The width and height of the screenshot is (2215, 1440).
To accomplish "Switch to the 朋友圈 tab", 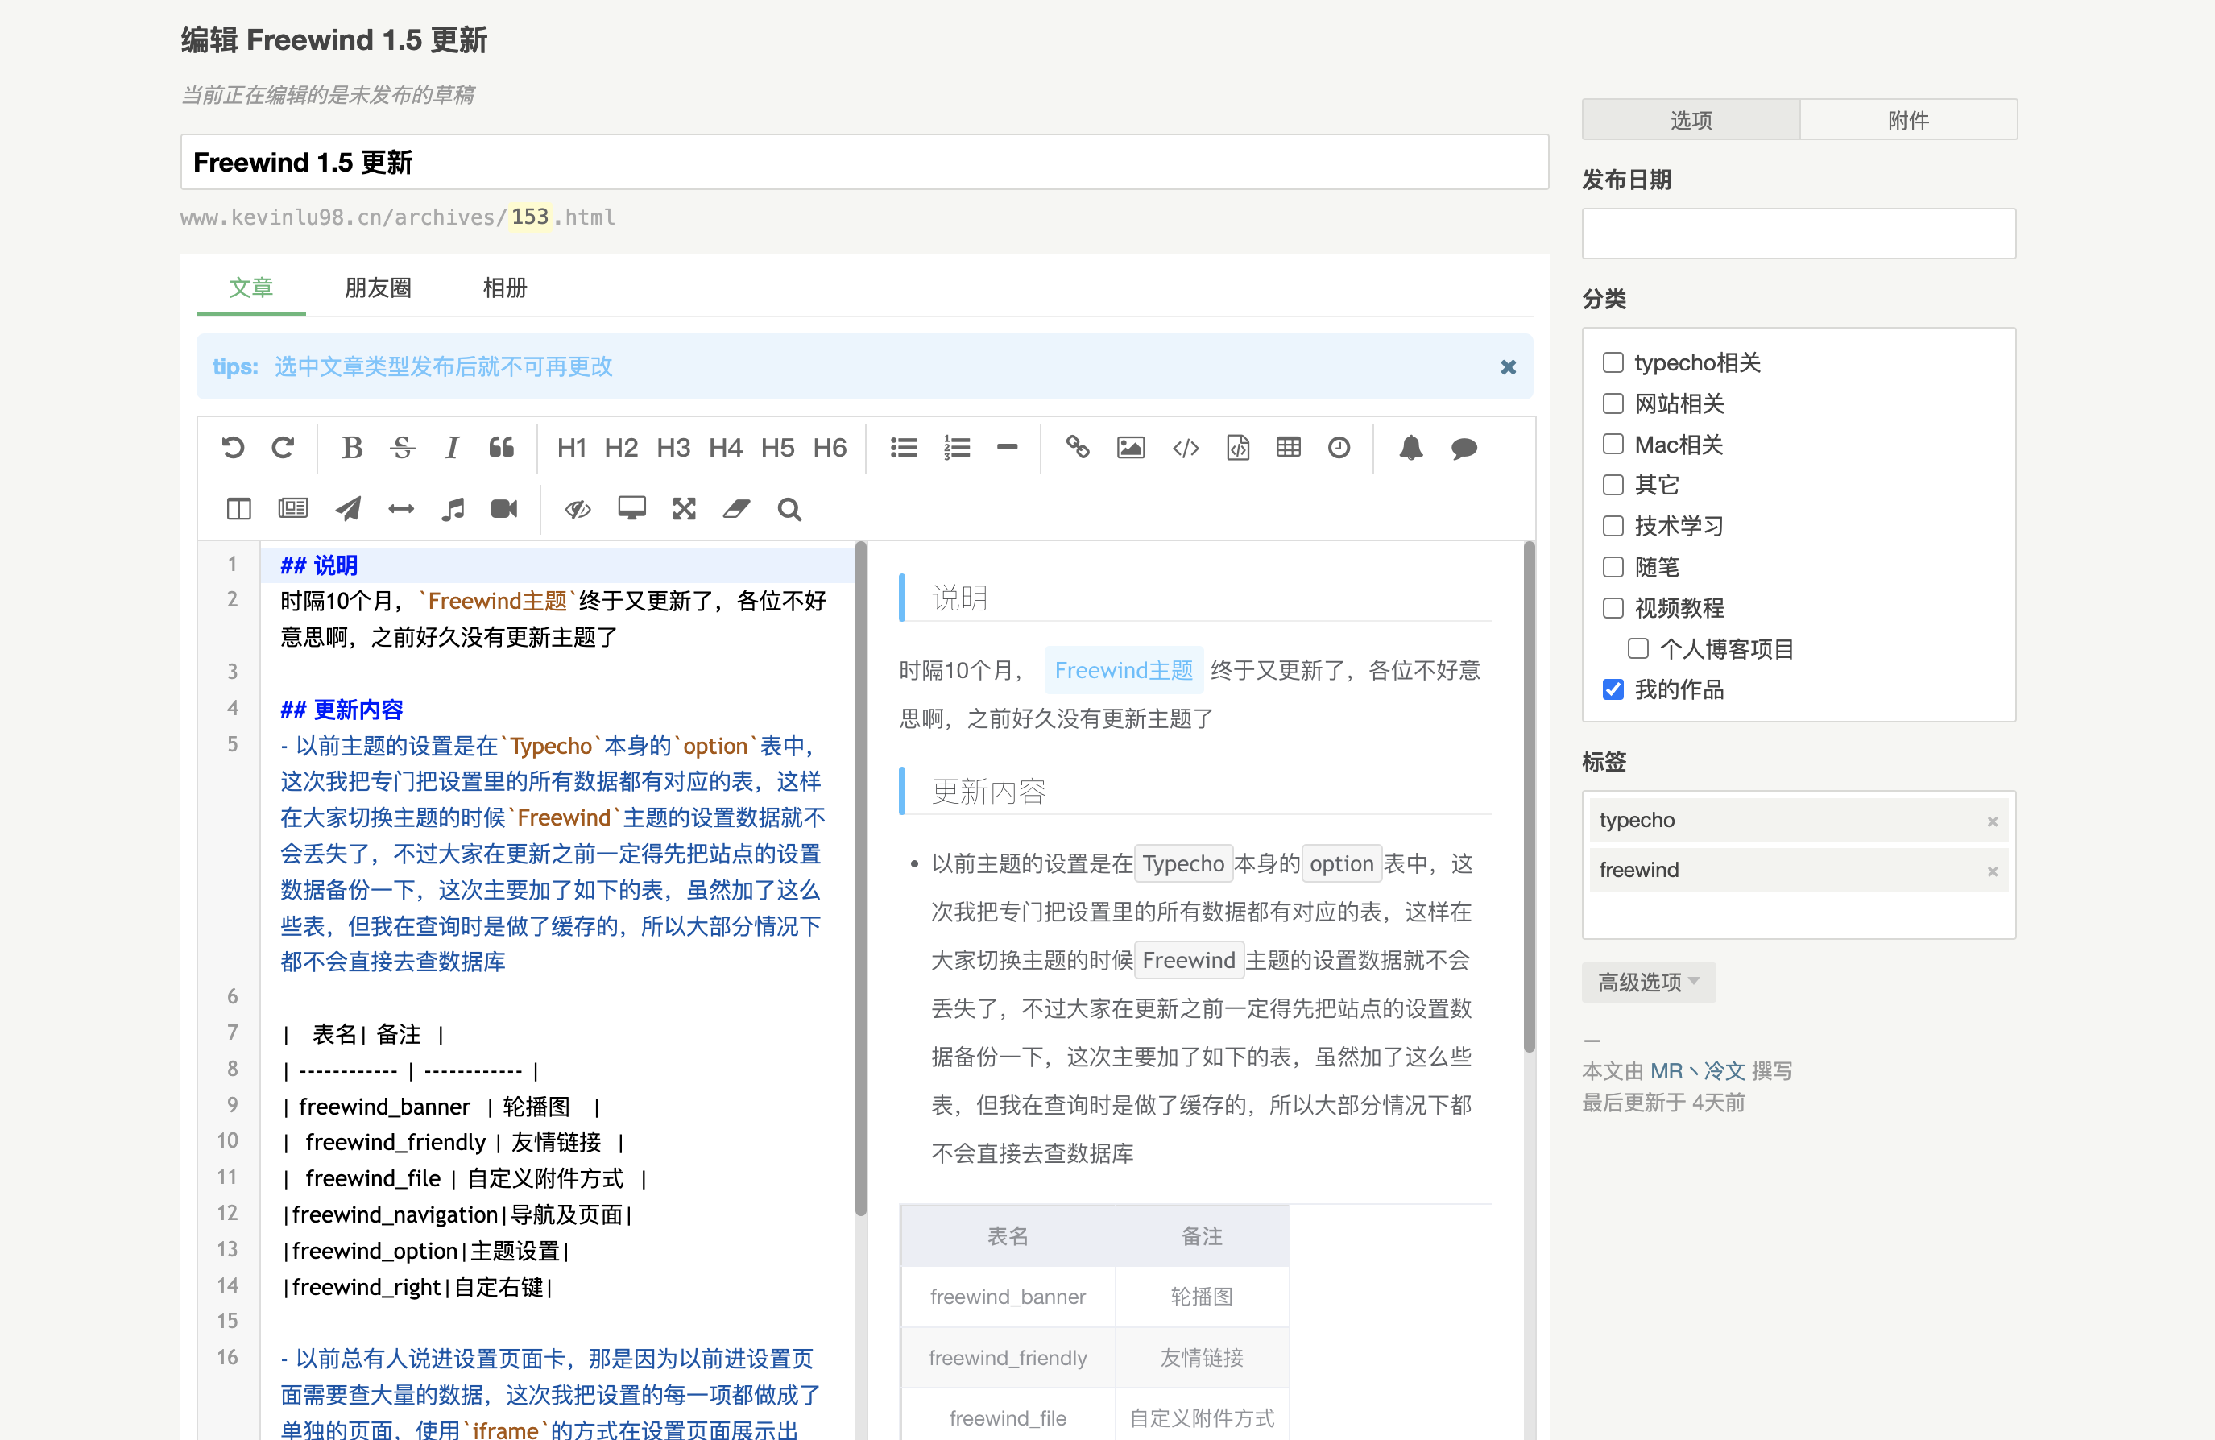I will (x=378, y=288).
